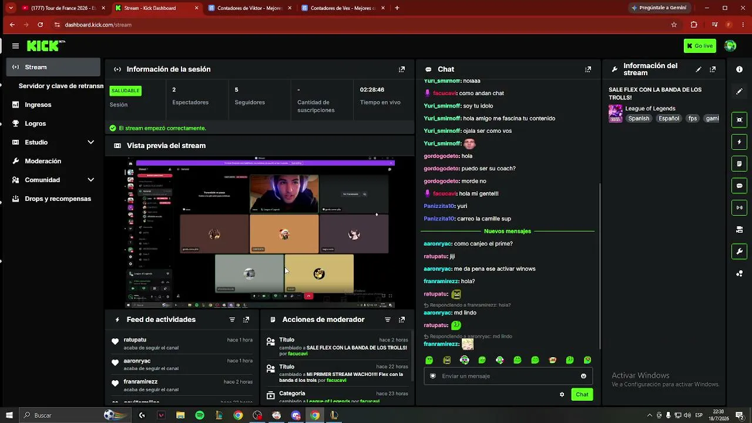Pop out the Información del stream panel

point(713,69)
